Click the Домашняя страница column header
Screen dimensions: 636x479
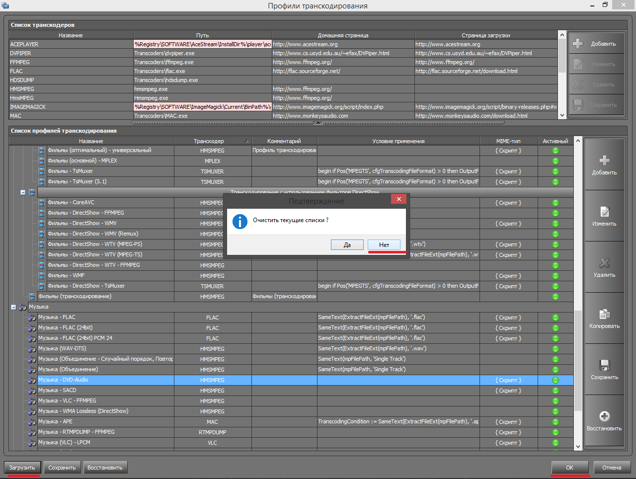pyautogui.click(x=343, y=35)
